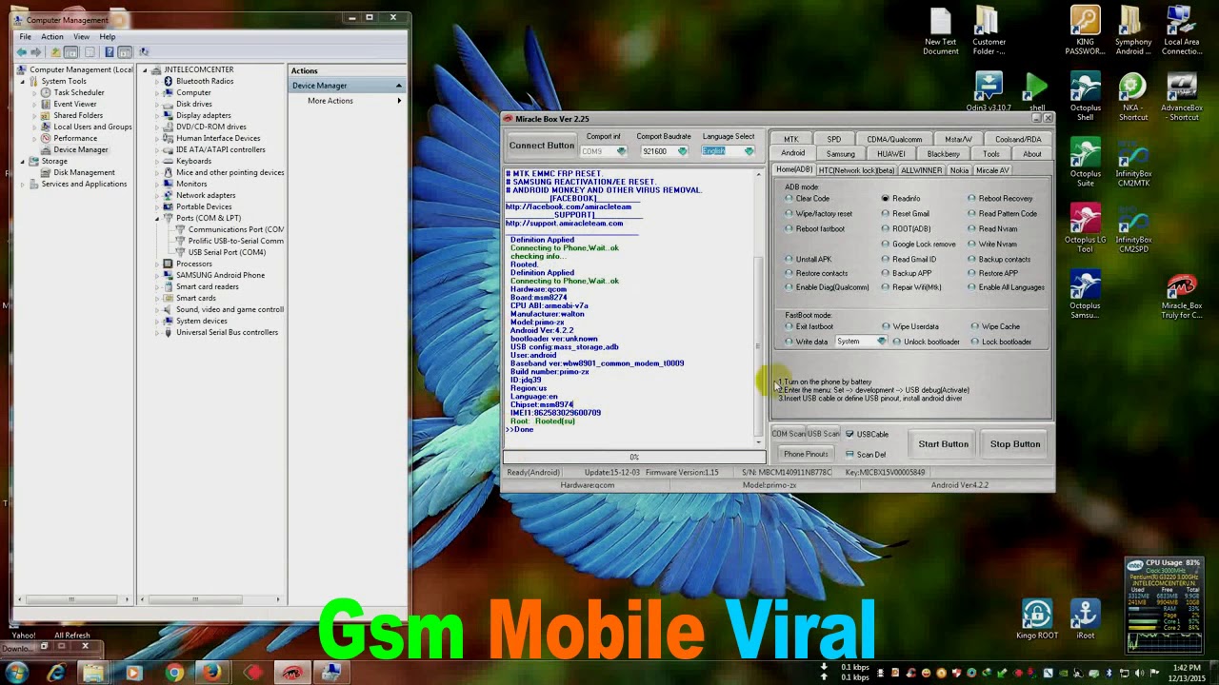The width and height of the screenshot is (1219, 685).
Task: Click the Phone Pinouts button
Action: 806,455
